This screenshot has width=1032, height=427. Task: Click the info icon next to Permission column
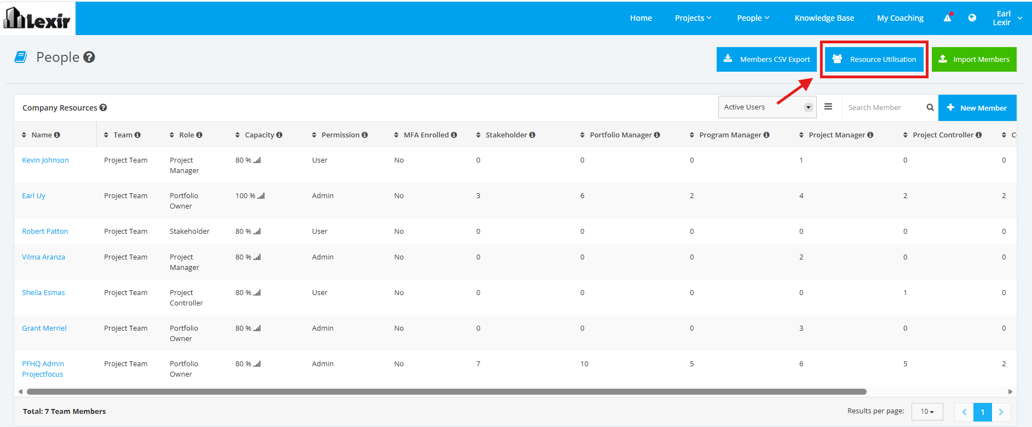point(365,135)
